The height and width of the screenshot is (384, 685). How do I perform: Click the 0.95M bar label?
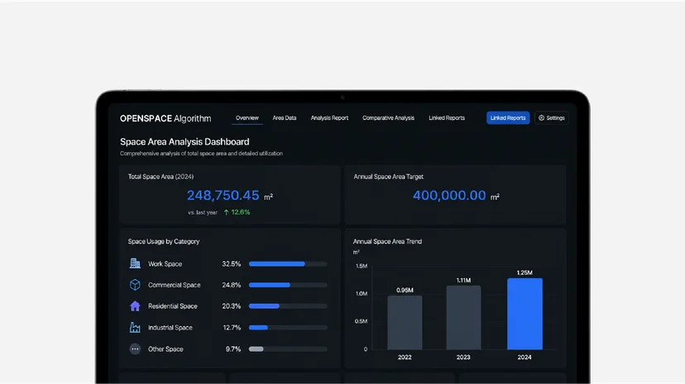coord(405,290)
